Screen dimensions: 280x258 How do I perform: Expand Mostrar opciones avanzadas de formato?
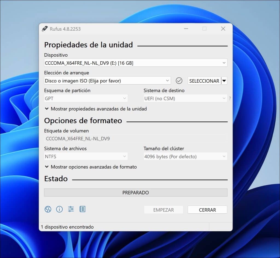point(91,167)
